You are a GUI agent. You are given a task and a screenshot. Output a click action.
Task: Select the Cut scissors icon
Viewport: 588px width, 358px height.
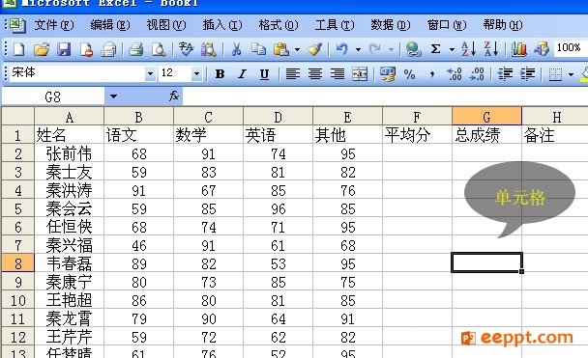click(x=236, y=49)
